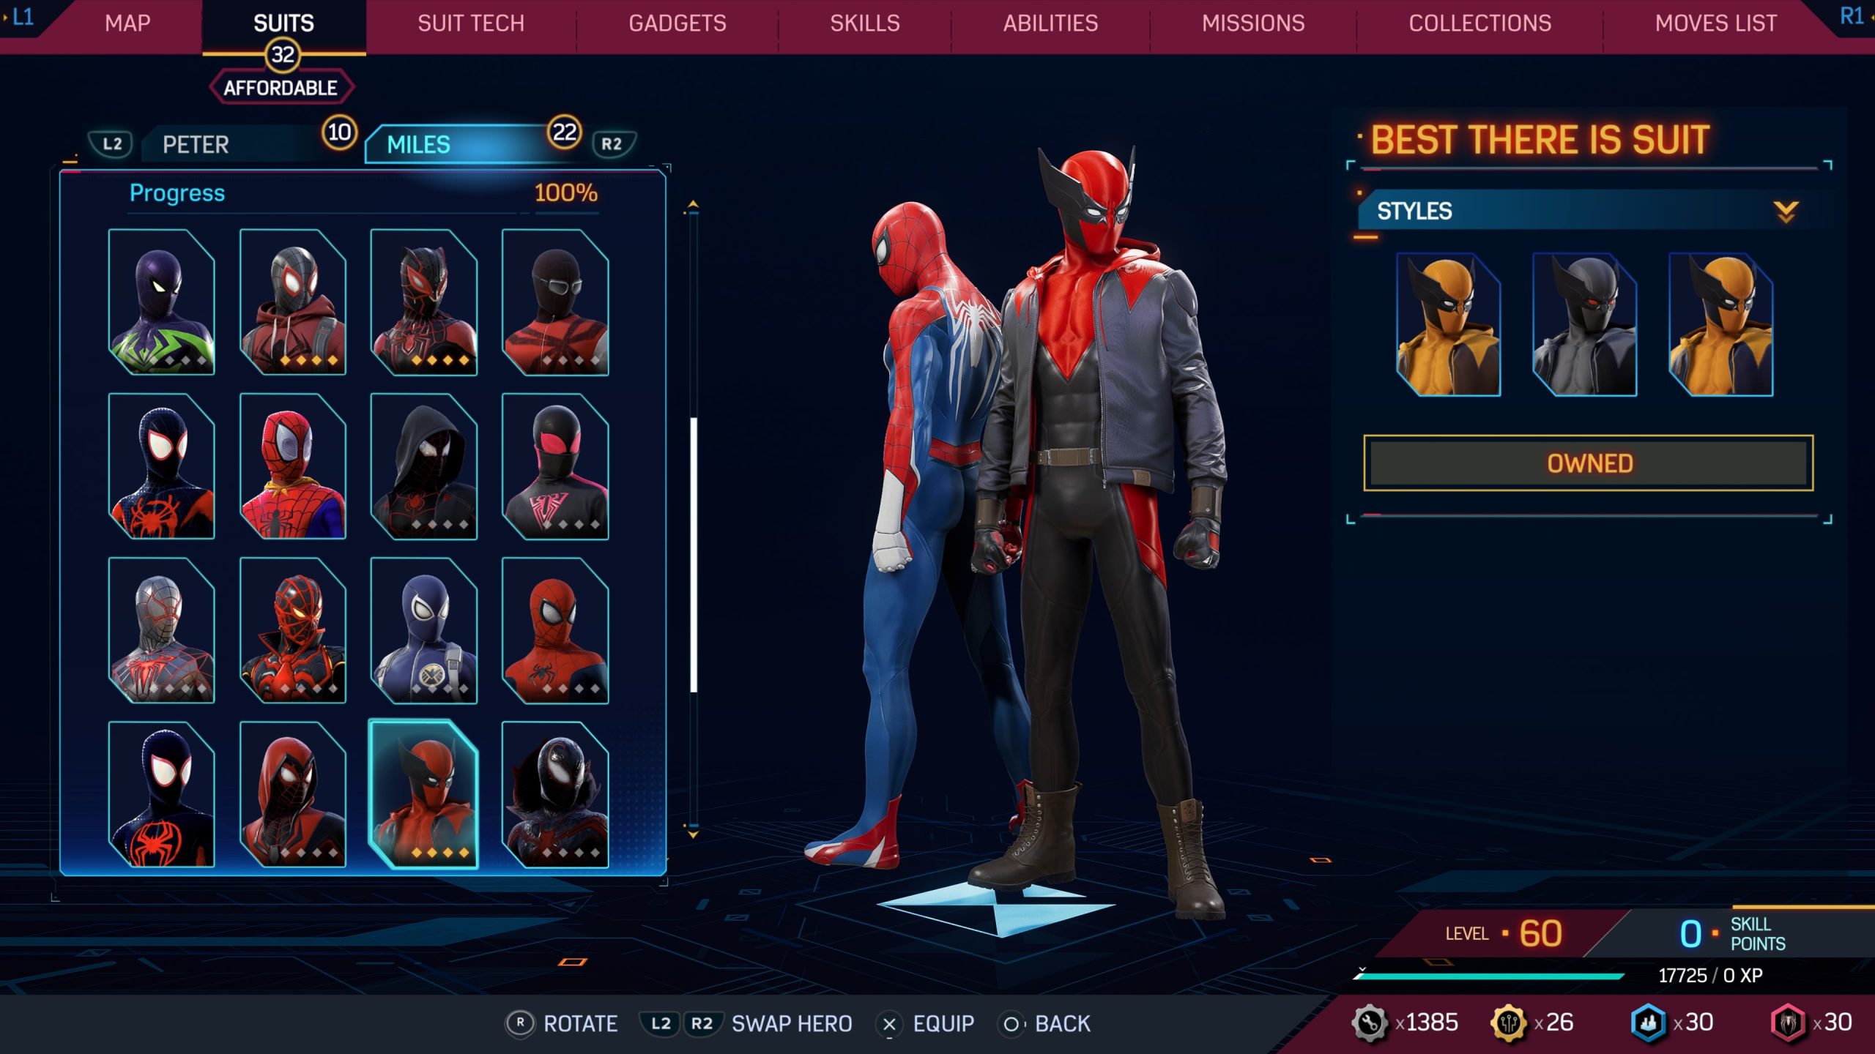Viewport: 1875px width, 1054px height.
Task: Choose the silver webbed suit icon
Action: (161, 630)
